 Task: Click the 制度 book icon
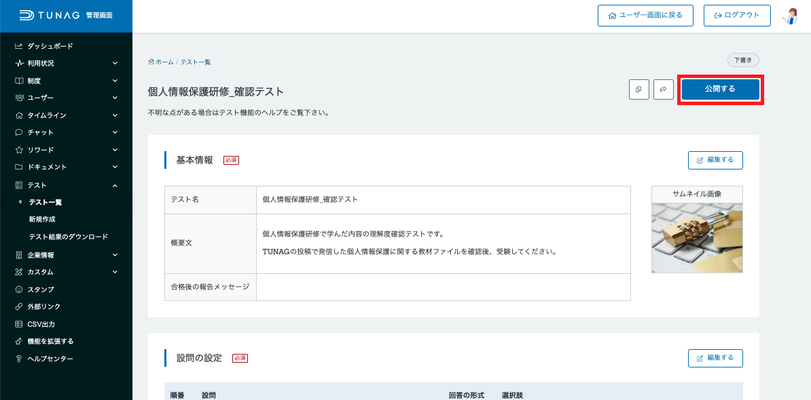[x=18, y=81]
